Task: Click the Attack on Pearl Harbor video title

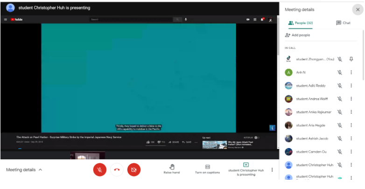Action: [x=69, y=137]
